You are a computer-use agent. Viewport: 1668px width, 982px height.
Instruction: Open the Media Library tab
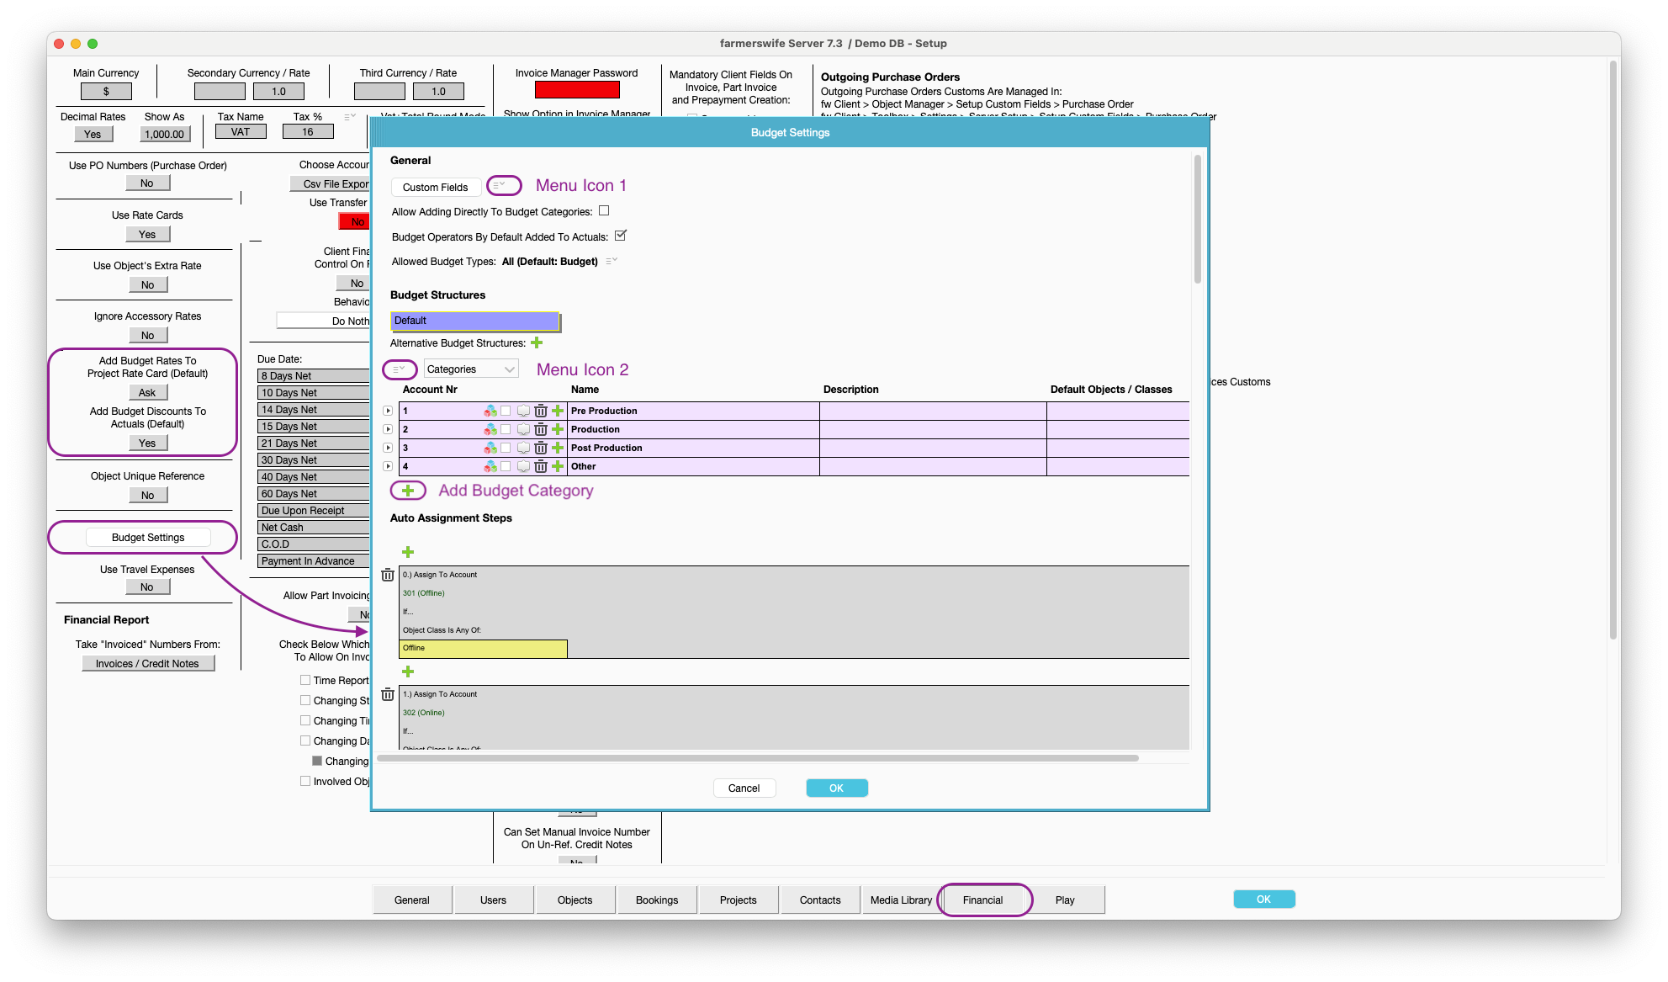coord(901,900)
